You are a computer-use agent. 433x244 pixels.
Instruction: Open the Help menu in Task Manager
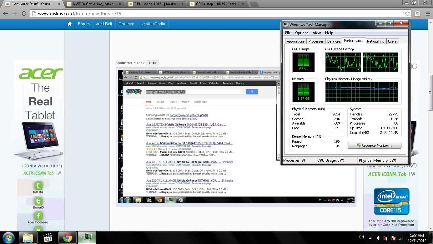pyautogui.click(x=329, y=33)
